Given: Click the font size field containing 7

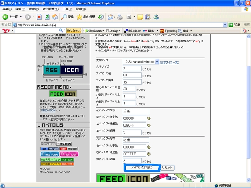Looking at the screenshot, I should [x=132, y=68].
